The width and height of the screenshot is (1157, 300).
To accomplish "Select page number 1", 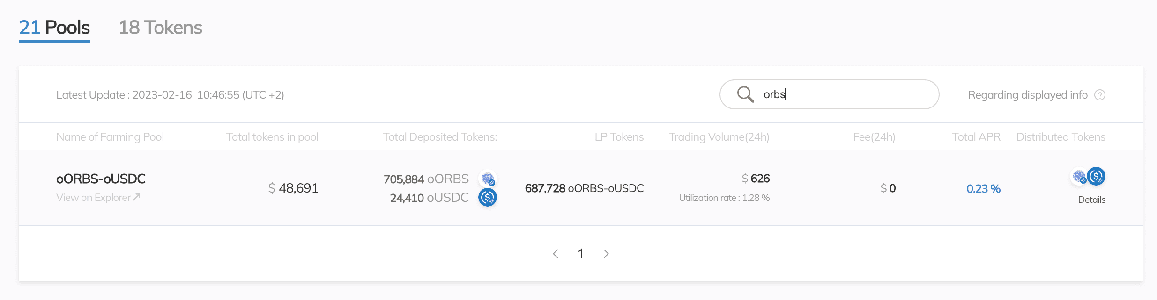I will tap(581, 253).
